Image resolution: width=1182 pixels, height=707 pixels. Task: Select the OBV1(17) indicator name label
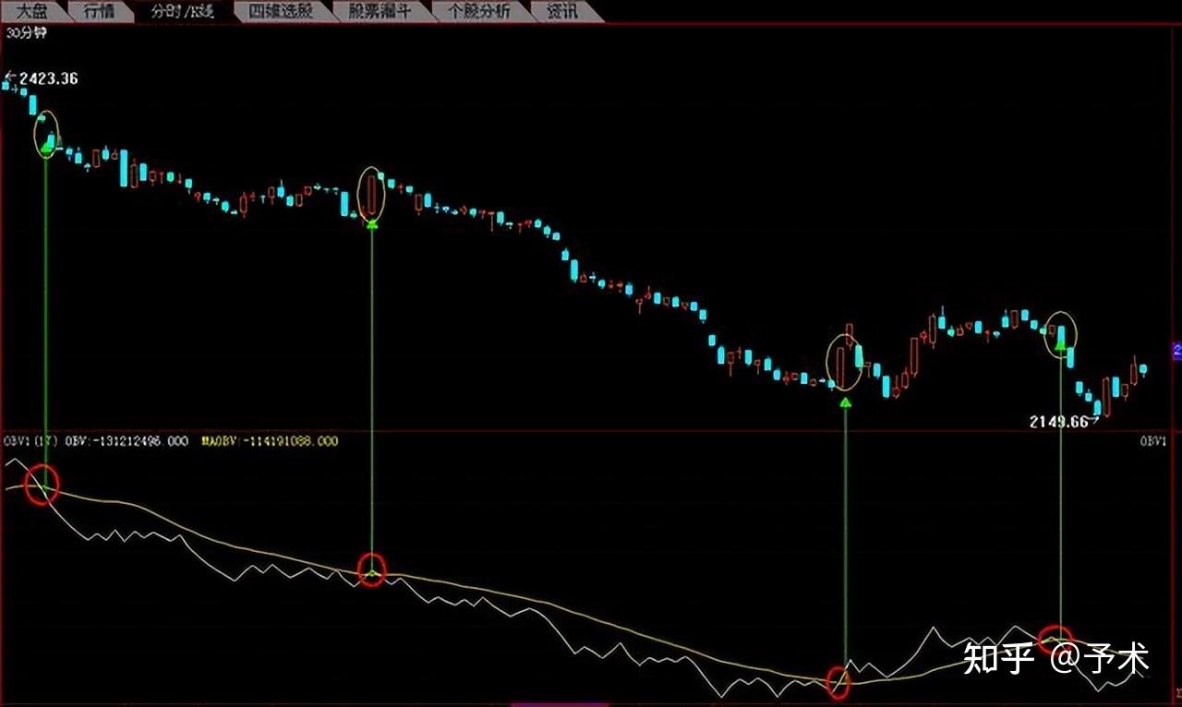(31, 441)
